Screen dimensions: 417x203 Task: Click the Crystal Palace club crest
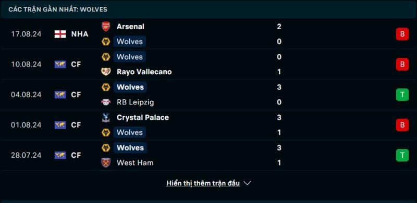coord(106,117)
